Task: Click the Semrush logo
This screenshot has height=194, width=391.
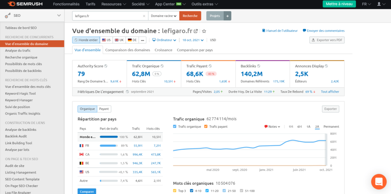Action: click(25, 4)
